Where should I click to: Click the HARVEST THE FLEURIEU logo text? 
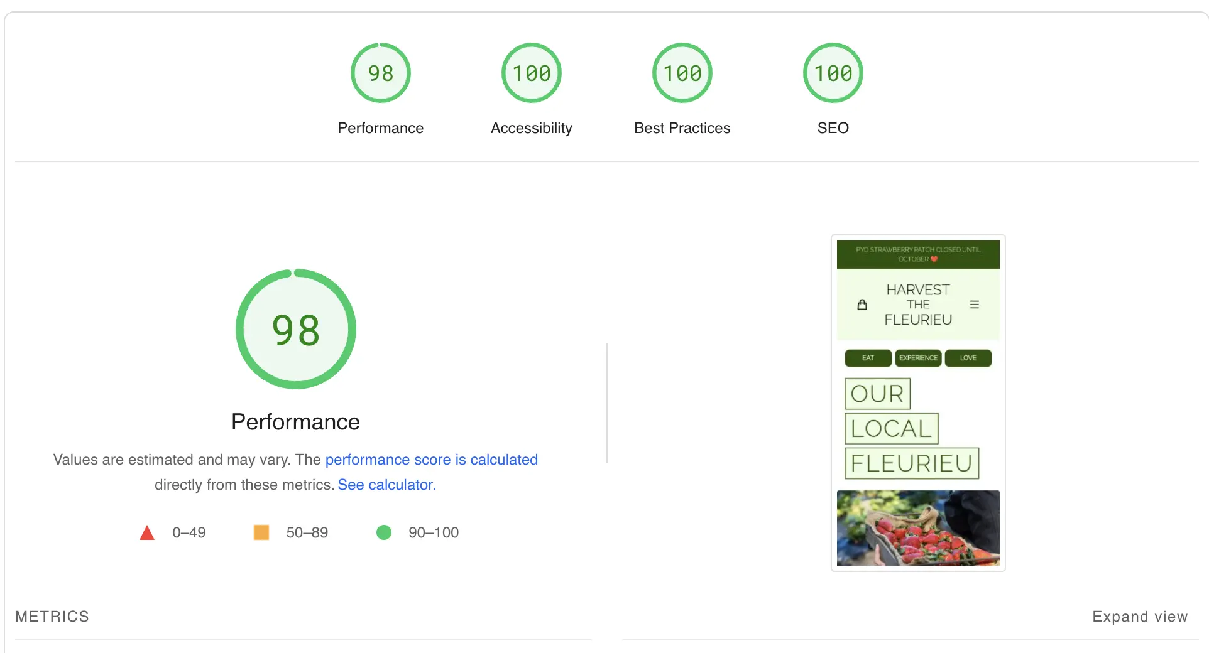click(x=918, y=305)
